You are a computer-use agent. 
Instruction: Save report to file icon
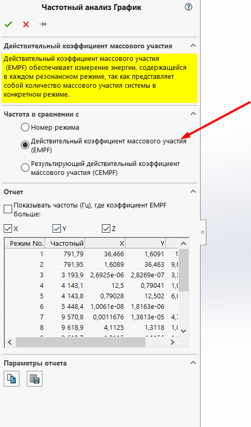click(35, 379)
